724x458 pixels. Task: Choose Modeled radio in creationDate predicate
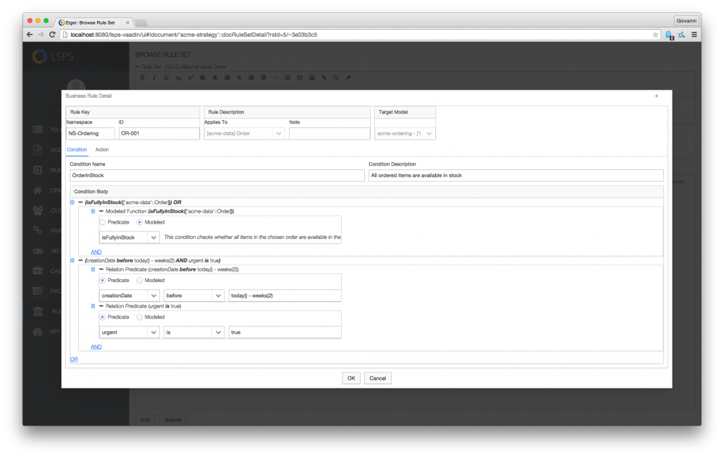[x=140, y=280]
